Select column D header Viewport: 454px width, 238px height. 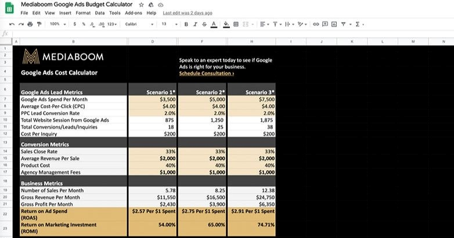152,42
